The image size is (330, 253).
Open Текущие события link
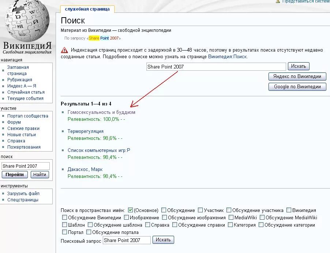click(x=25, y=98)
